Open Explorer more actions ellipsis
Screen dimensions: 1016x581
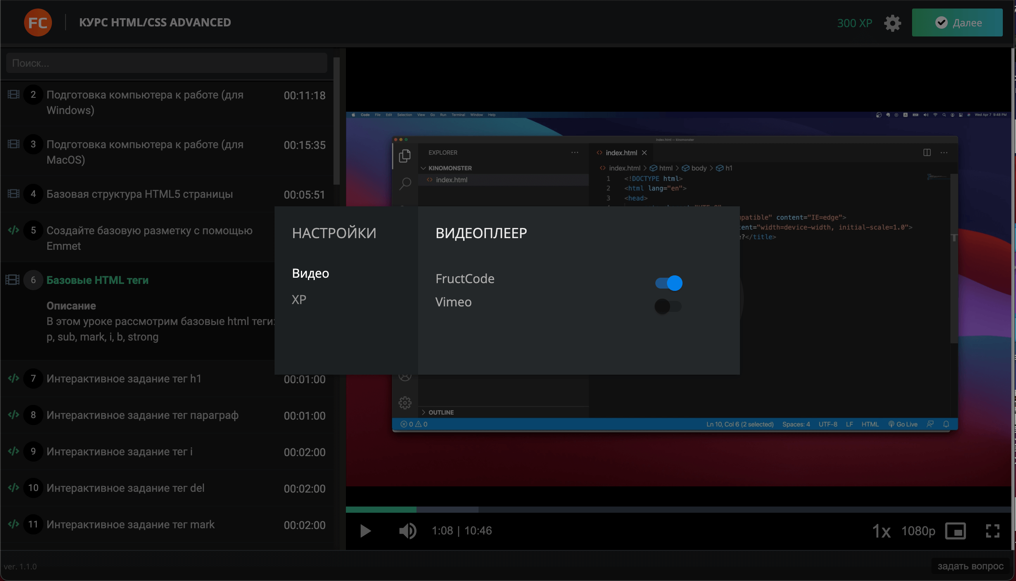click(574, 152)
